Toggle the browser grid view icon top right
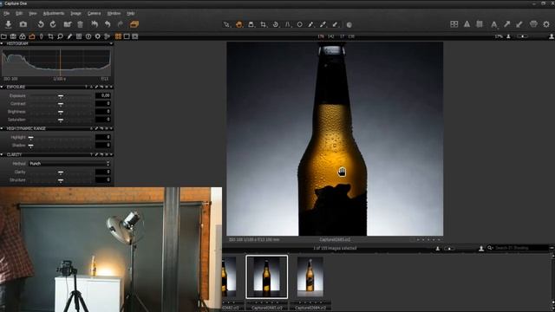Viewport: 555px width, 312px height. pyautogui.click(x=454, y=24)
